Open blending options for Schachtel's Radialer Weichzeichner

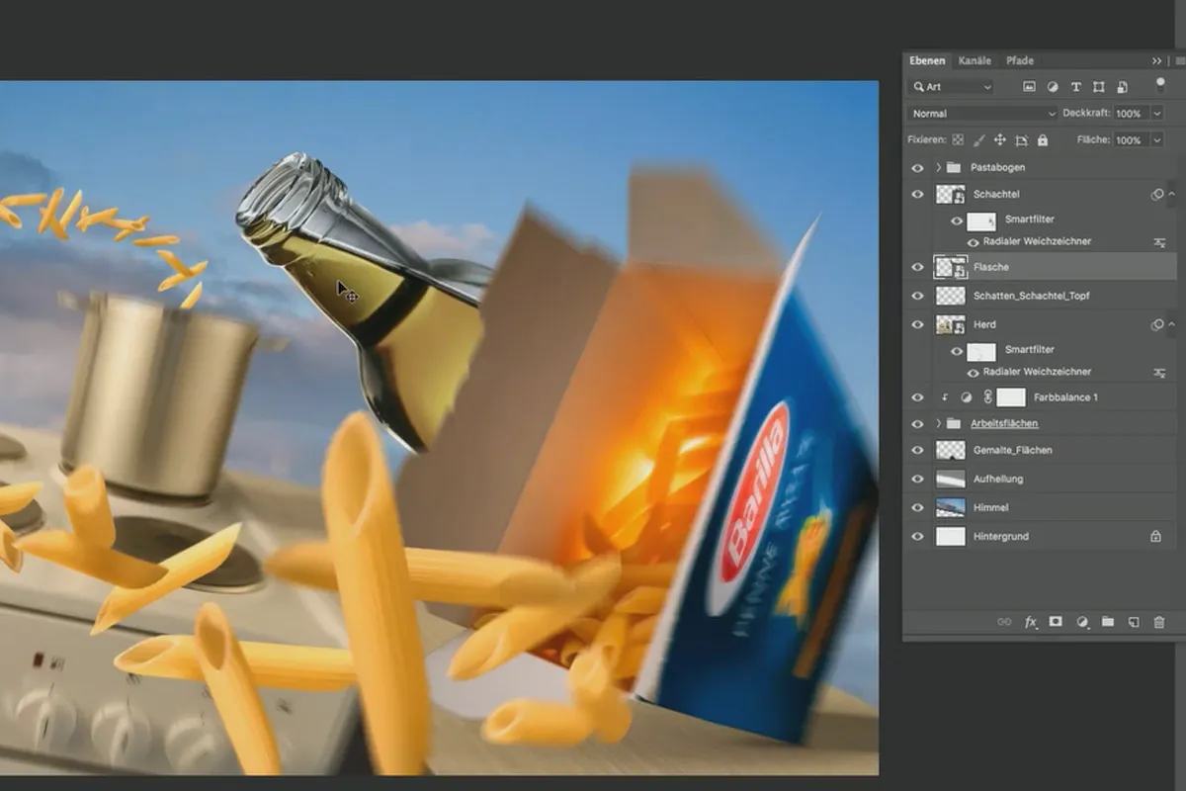click(x=1159, y=241)
